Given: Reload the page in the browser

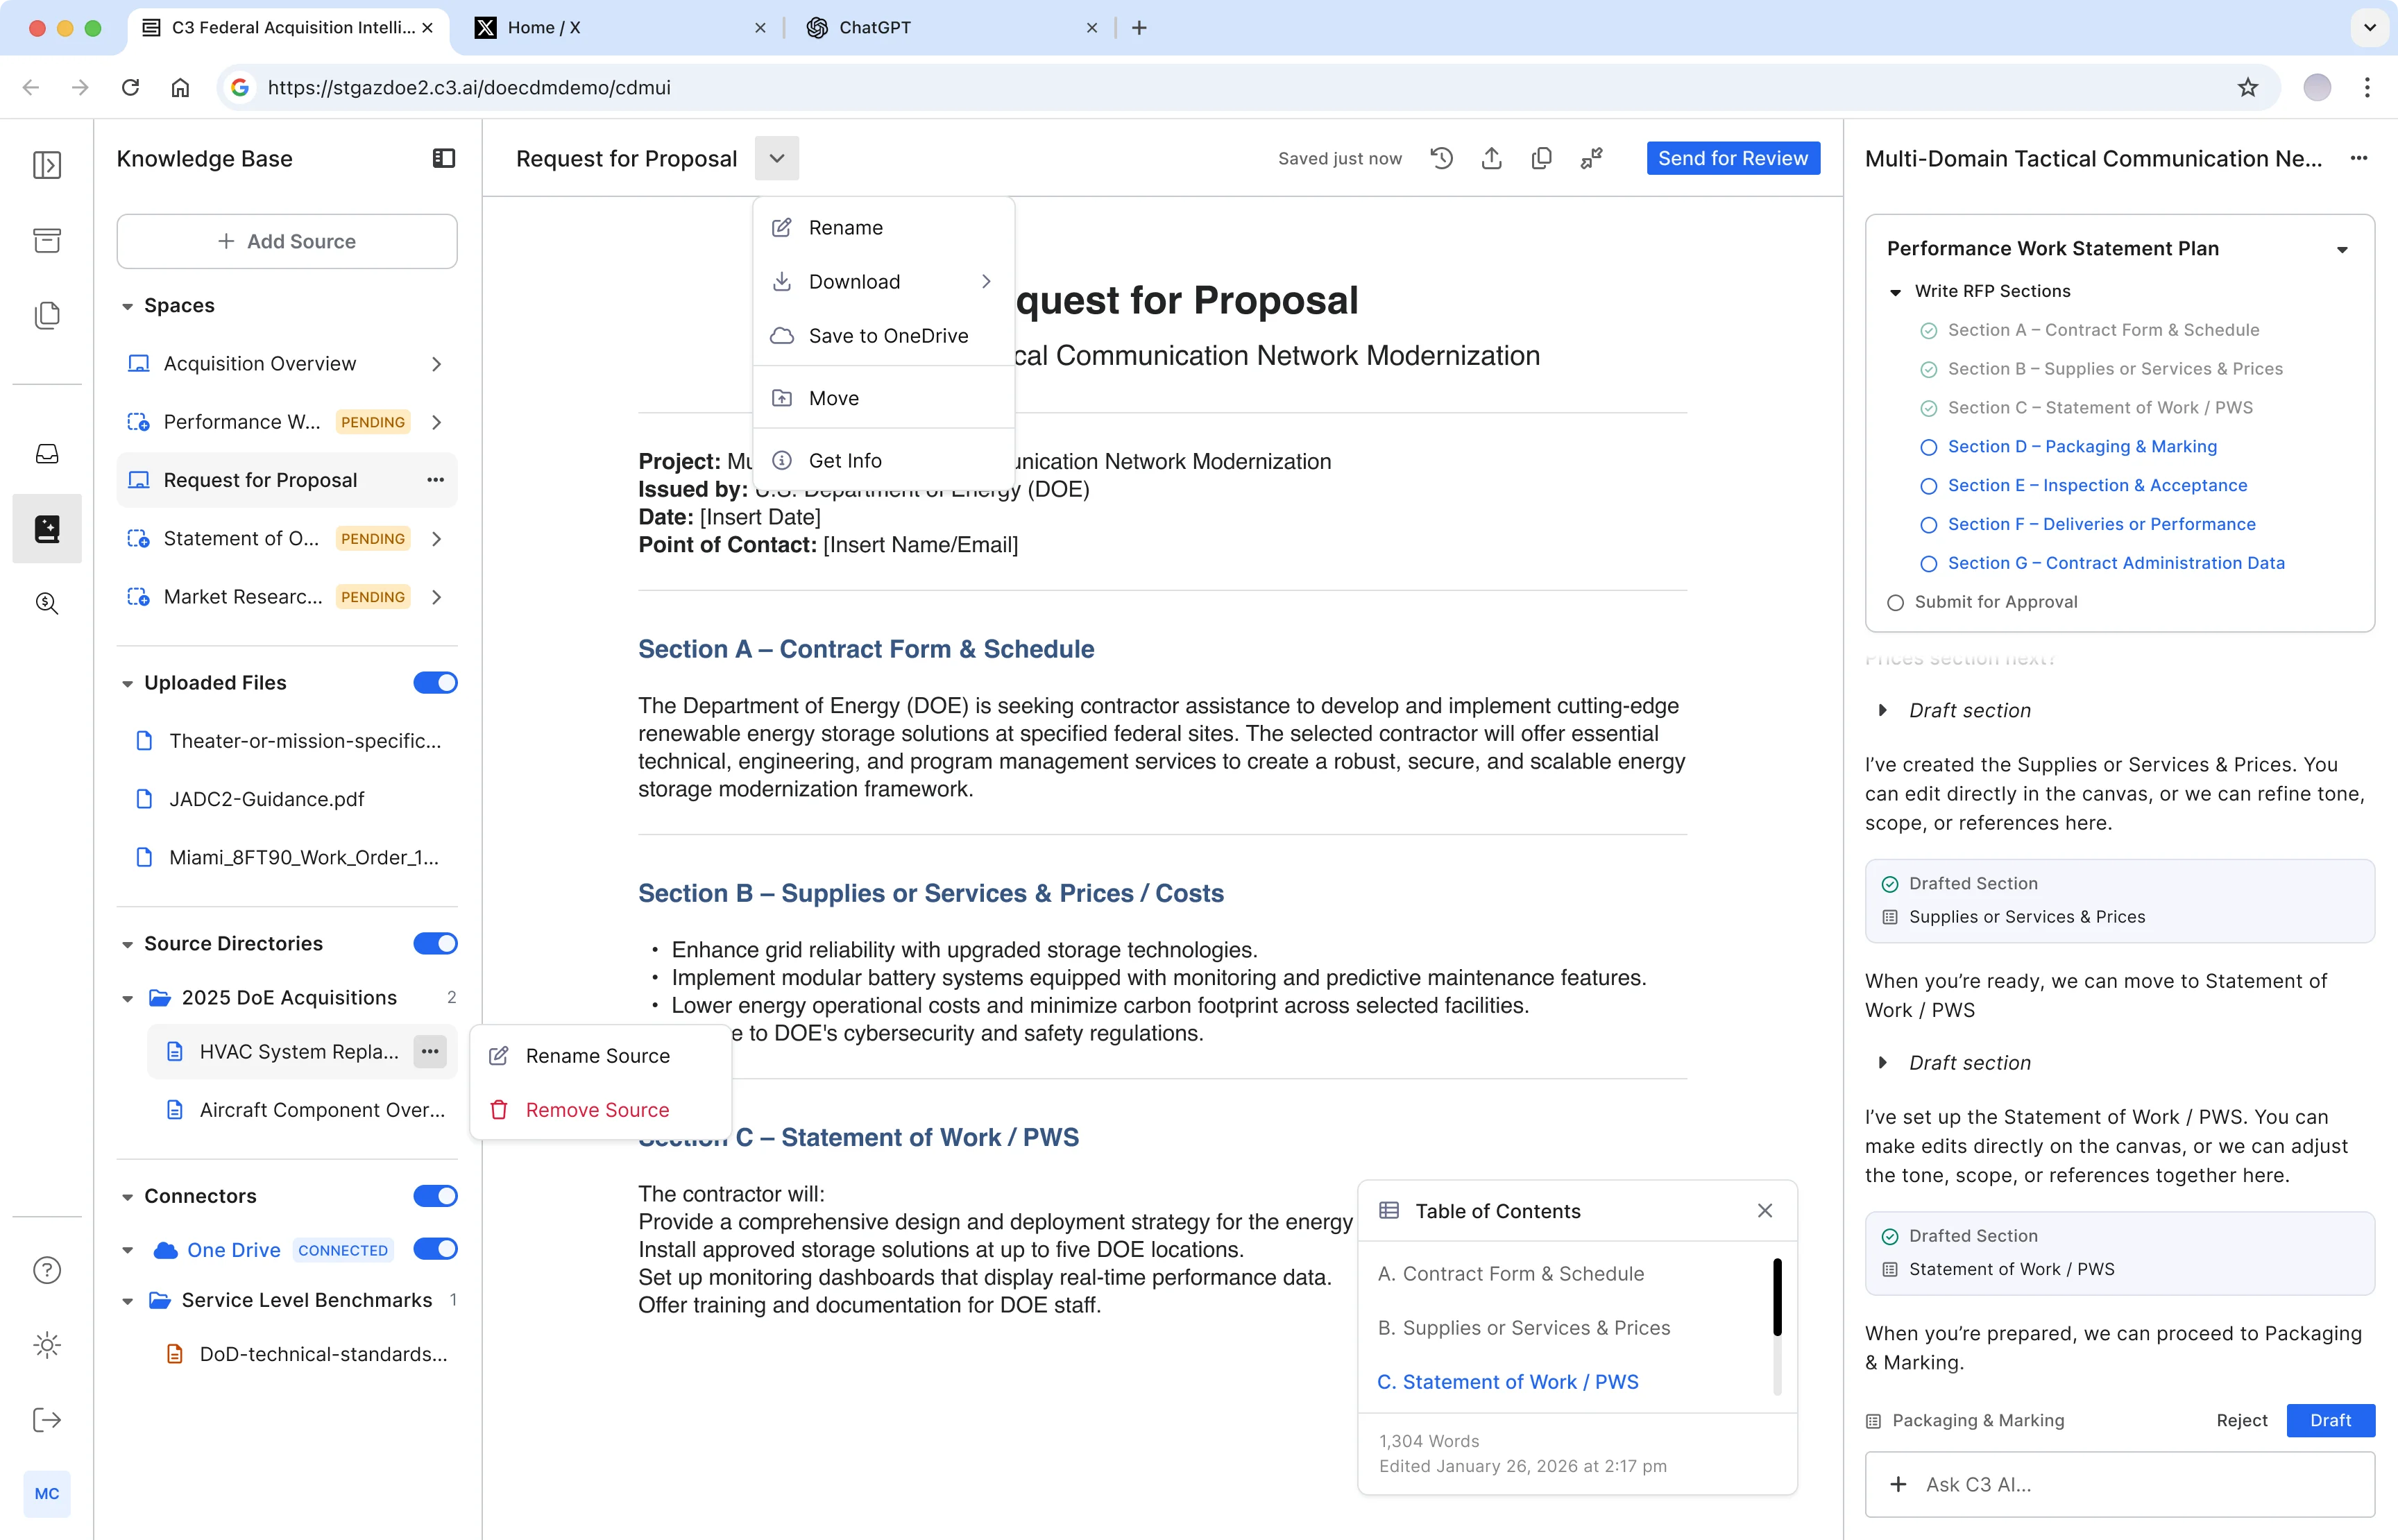Looking at the screenshot, I should point(130,87).
